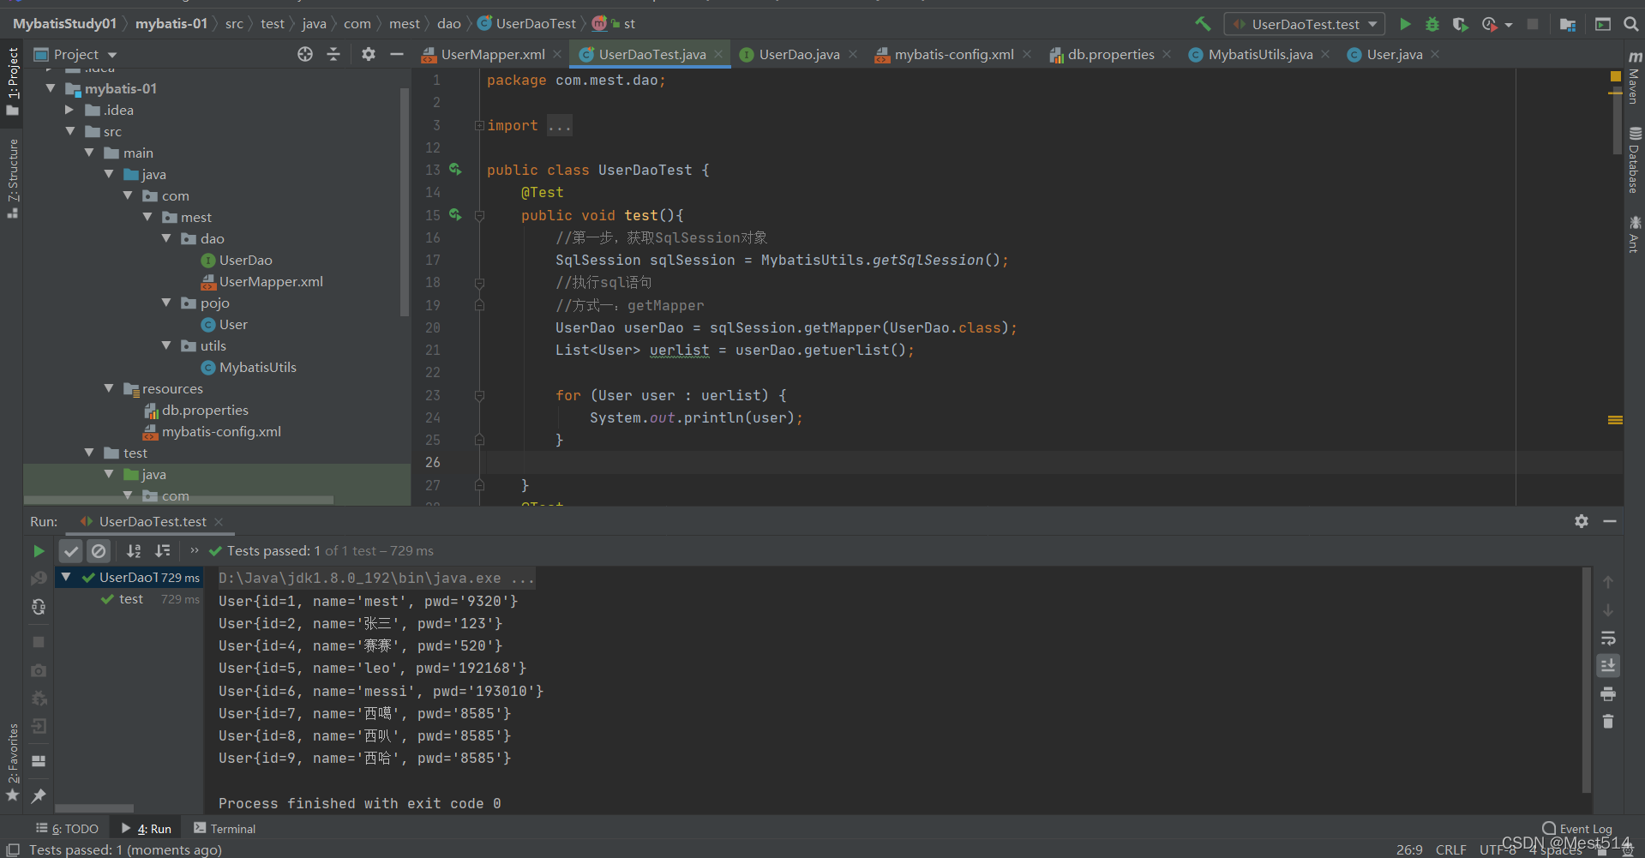Click the Stop process square icon

(39, 642)
